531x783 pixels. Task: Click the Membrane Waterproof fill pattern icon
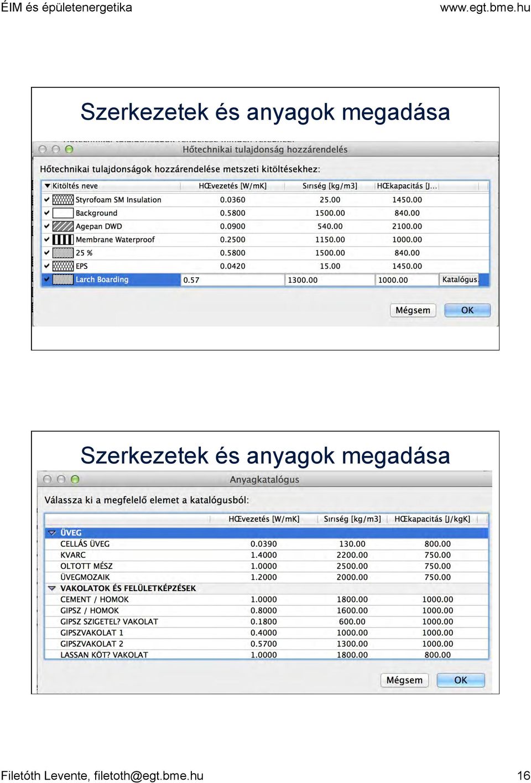pos(63,240)
